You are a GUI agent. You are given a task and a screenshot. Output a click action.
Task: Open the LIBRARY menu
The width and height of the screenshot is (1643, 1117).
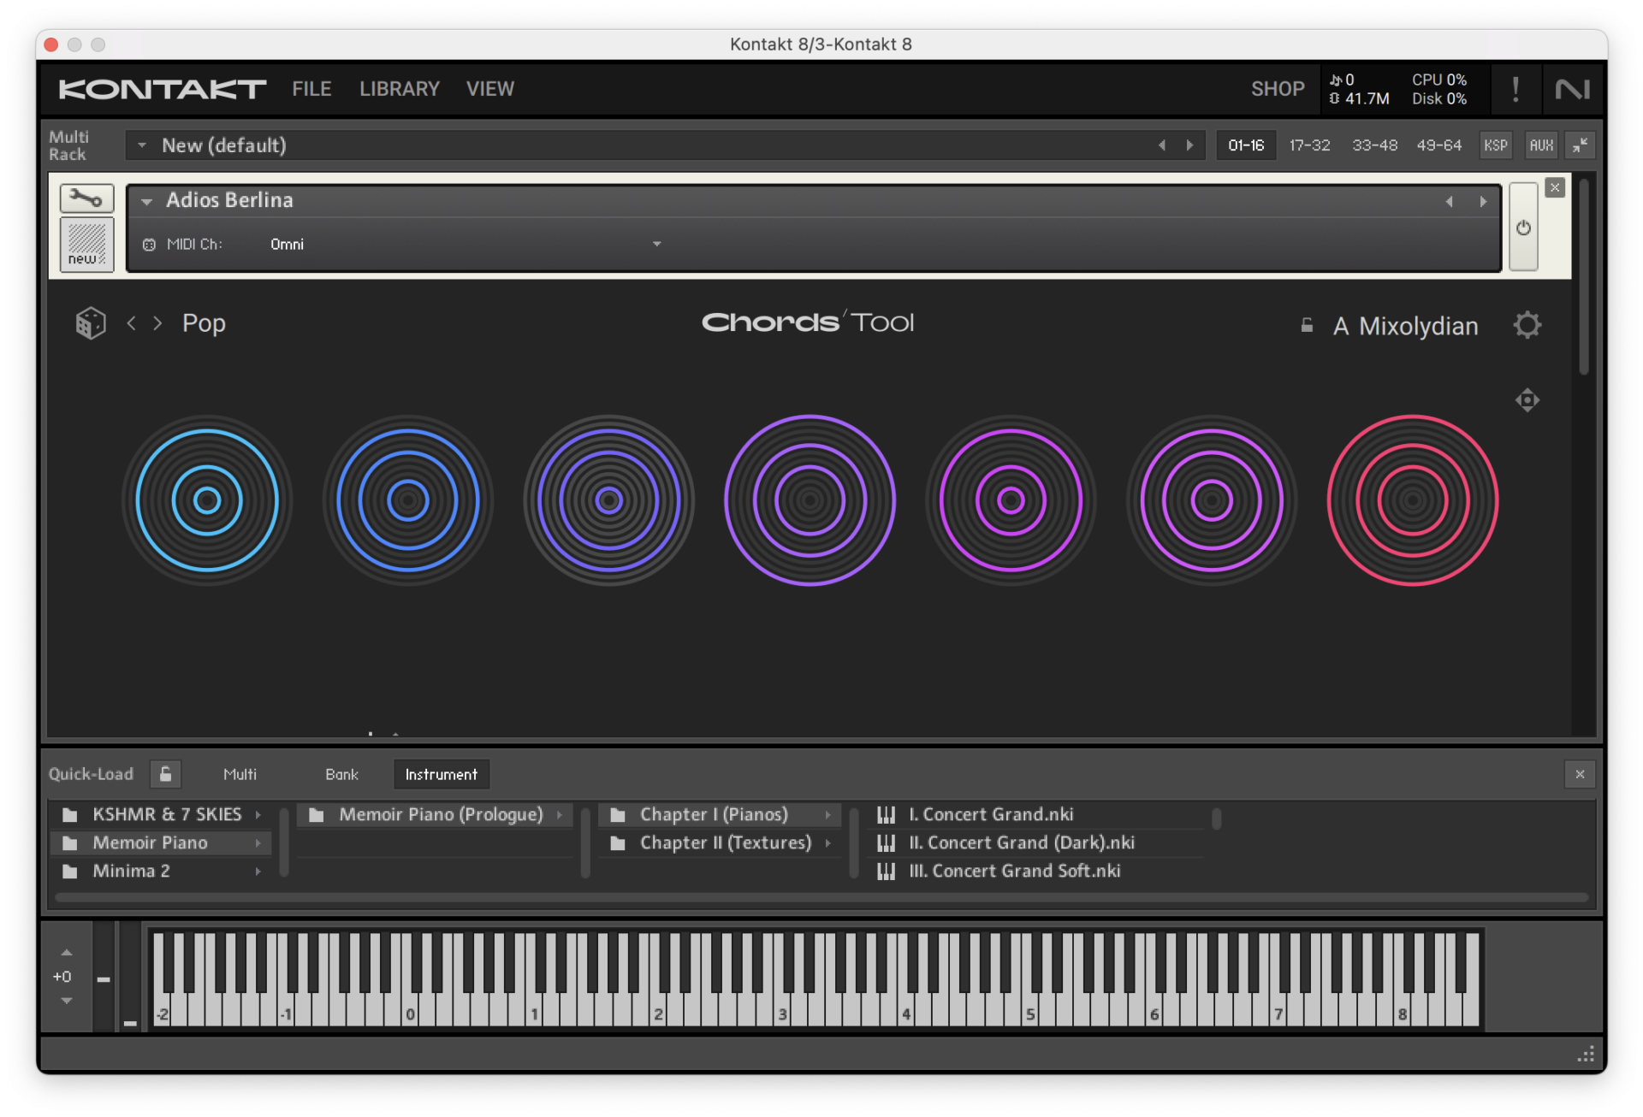tap(400, 89)
